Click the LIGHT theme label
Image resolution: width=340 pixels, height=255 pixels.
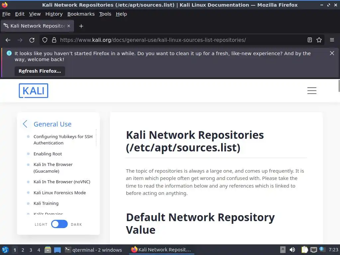click(x=41, y=224)
